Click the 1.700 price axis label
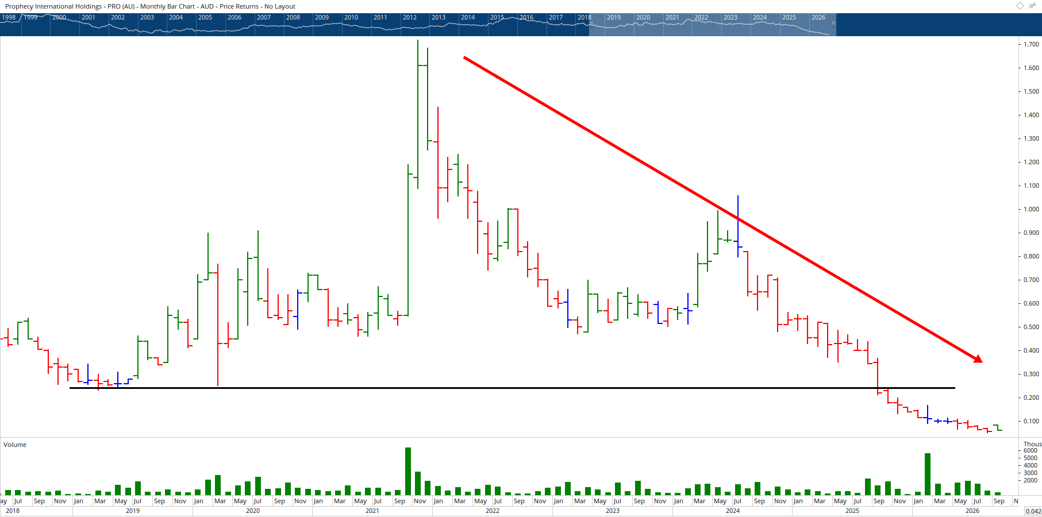This screenshot has width=1042, height=517. (1031, 44)
